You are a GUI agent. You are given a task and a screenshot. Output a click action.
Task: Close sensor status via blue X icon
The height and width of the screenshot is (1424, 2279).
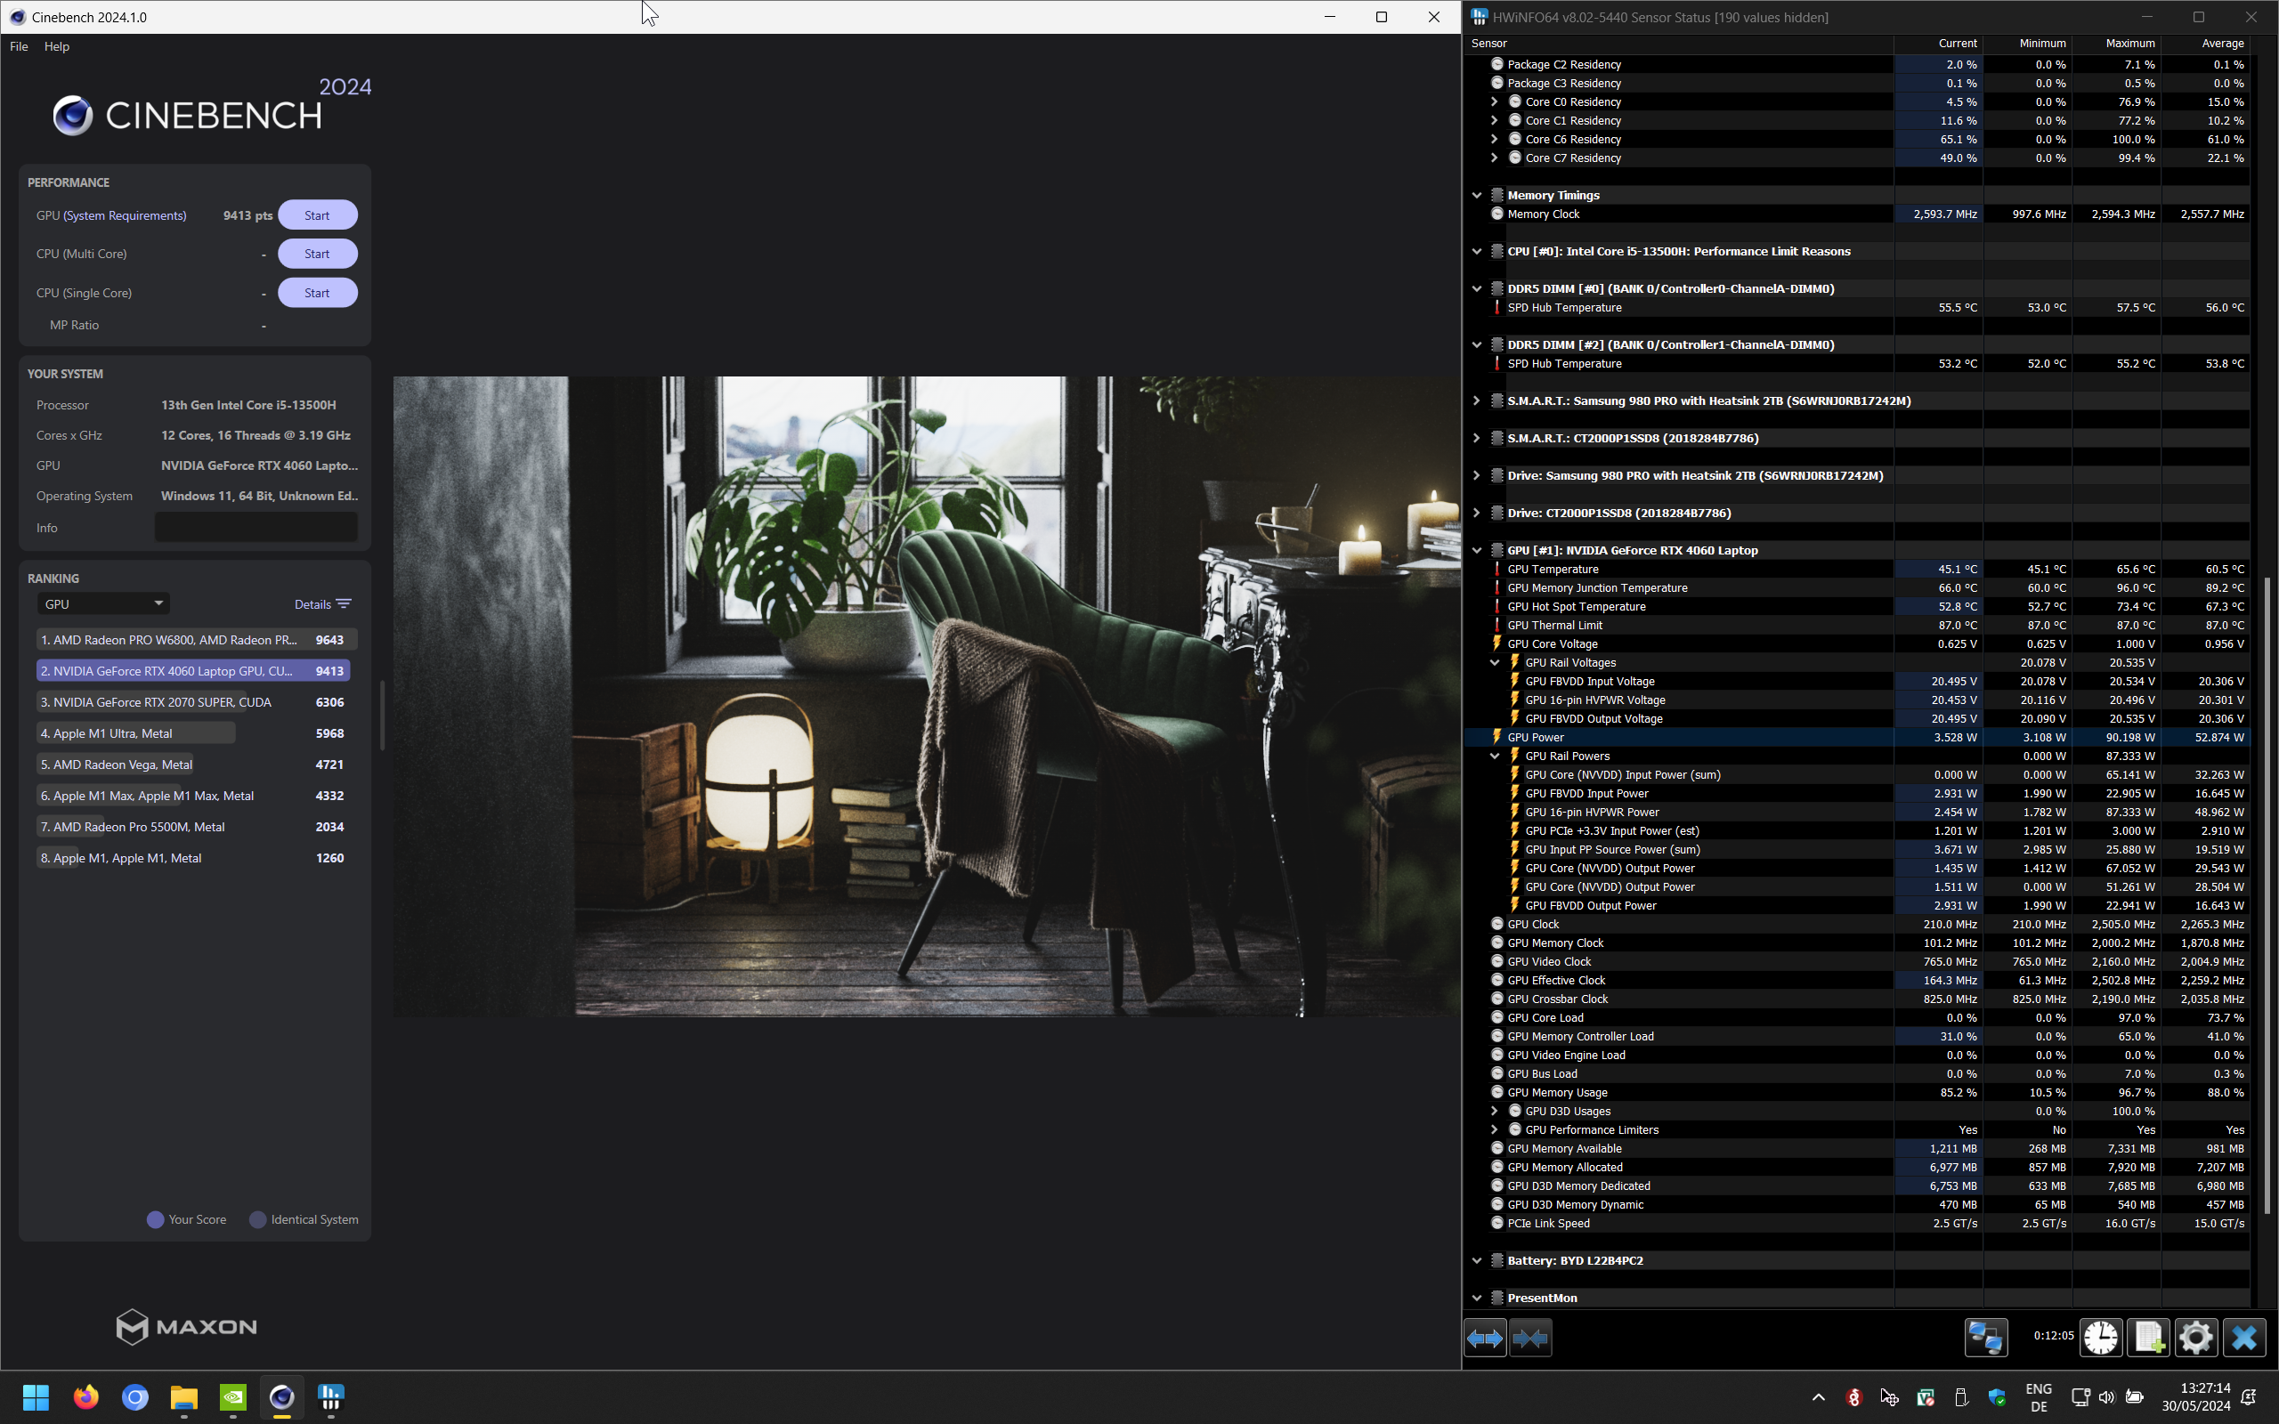pyautogui.click(x=2244, y=1338)
